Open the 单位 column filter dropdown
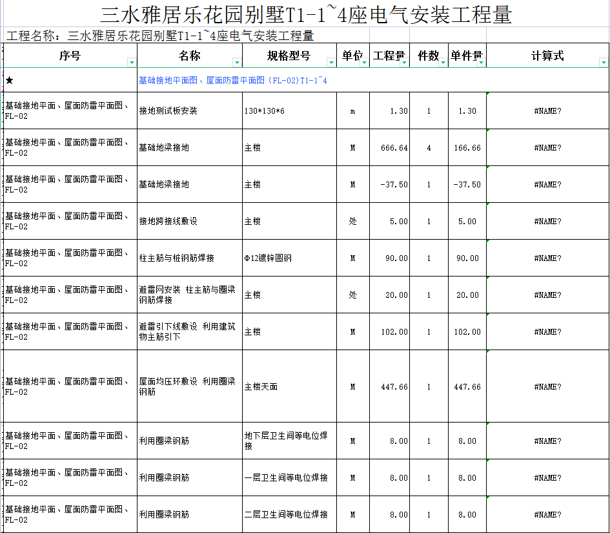Image resolution: width=610 pixels, height=533 pixels. point(364,62)
